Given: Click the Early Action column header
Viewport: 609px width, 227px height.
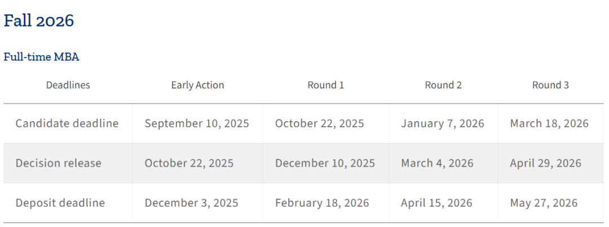Looking at the screenshot, I should 197,86.
